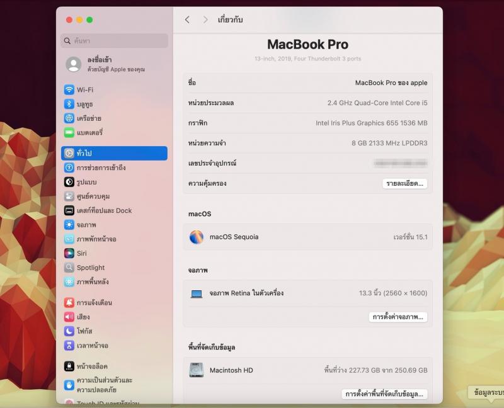Click the free space text "227.73 GB จาก 250.69 GB"

coord(388,370)
